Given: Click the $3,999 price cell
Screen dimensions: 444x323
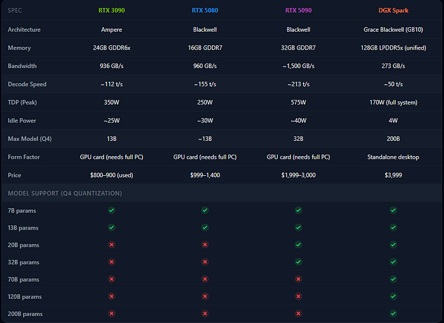Looking at the screenshot, I should point(393,175).
